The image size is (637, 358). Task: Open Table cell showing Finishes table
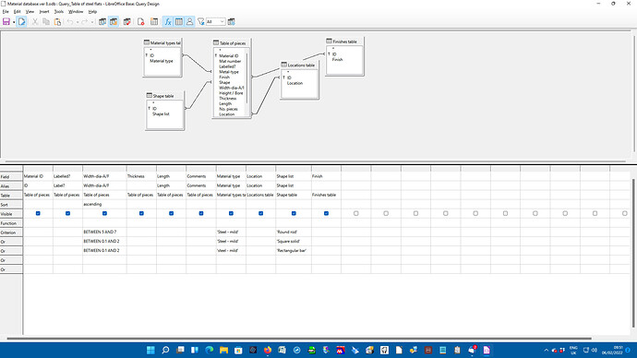(326, 195)
